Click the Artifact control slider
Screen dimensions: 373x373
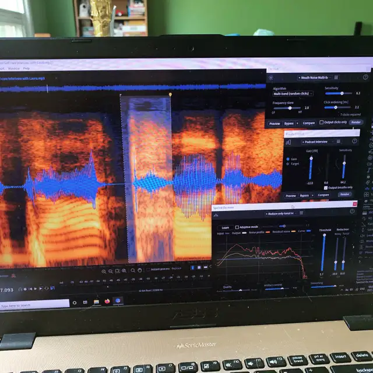277,289
